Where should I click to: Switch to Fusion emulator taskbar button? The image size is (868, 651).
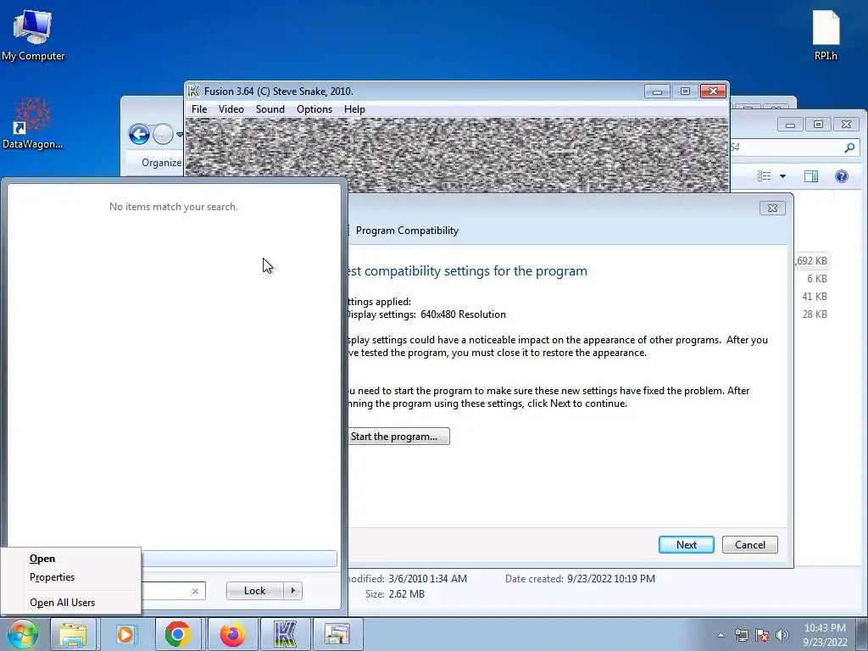point(285,634)
